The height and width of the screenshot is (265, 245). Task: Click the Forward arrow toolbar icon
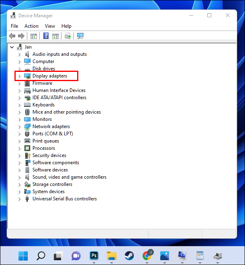tap(21, 36)
